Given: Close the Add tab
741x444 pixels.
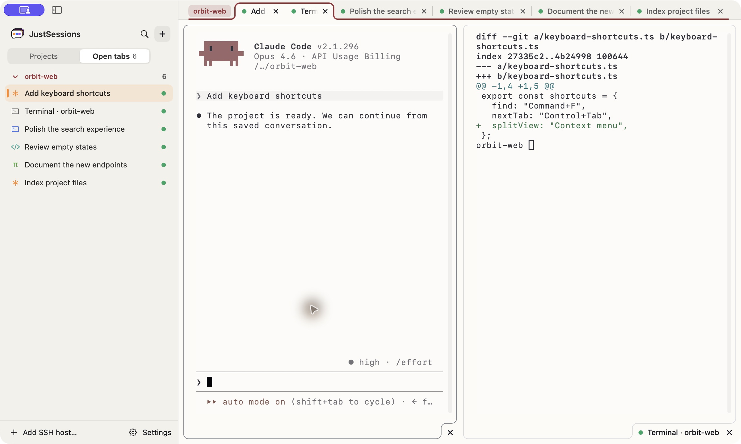Looking at the screenshot, I should 276,11.
